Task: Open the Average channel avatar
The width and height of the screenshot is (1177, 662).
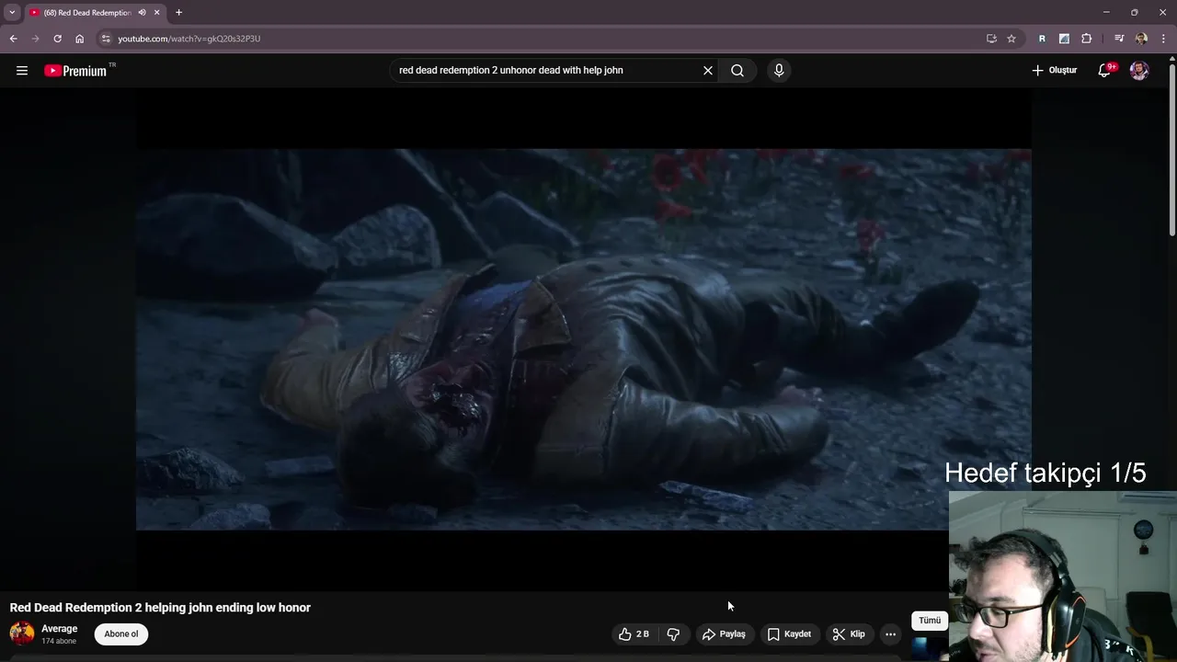Action: 22,633
